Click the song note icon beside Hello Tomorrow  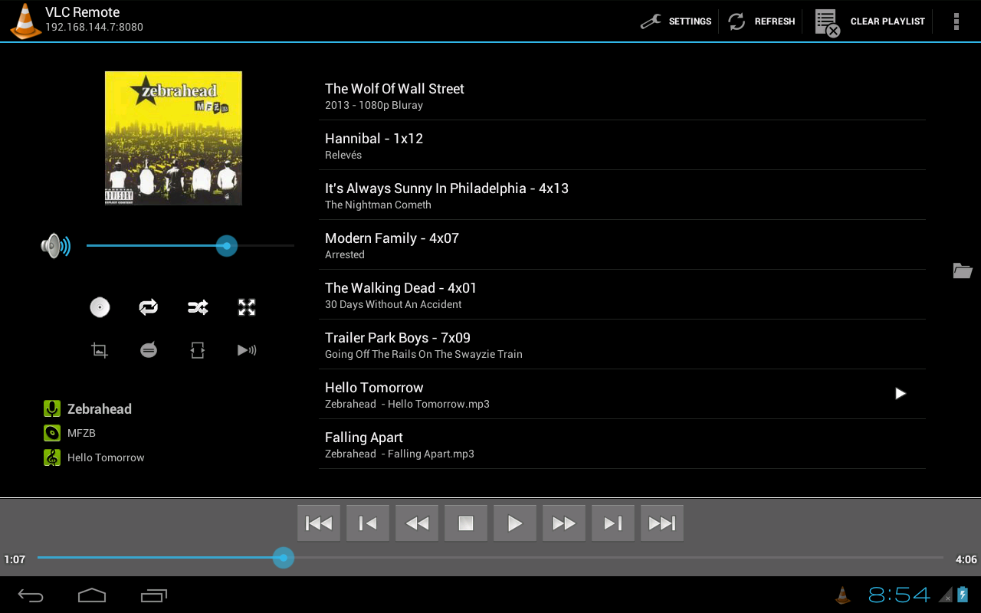(x=52, y=457)
